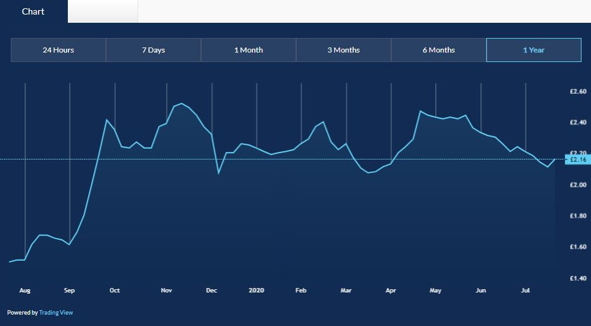The width and height of the screenshot is (591, 326).
Task: Click the sharp price dip in early December
Action: point(219,173)
